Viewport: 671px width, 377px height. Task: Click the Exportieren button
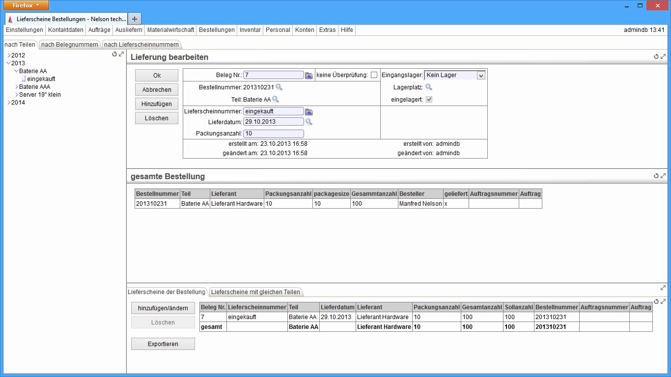(x=163, y=344)
